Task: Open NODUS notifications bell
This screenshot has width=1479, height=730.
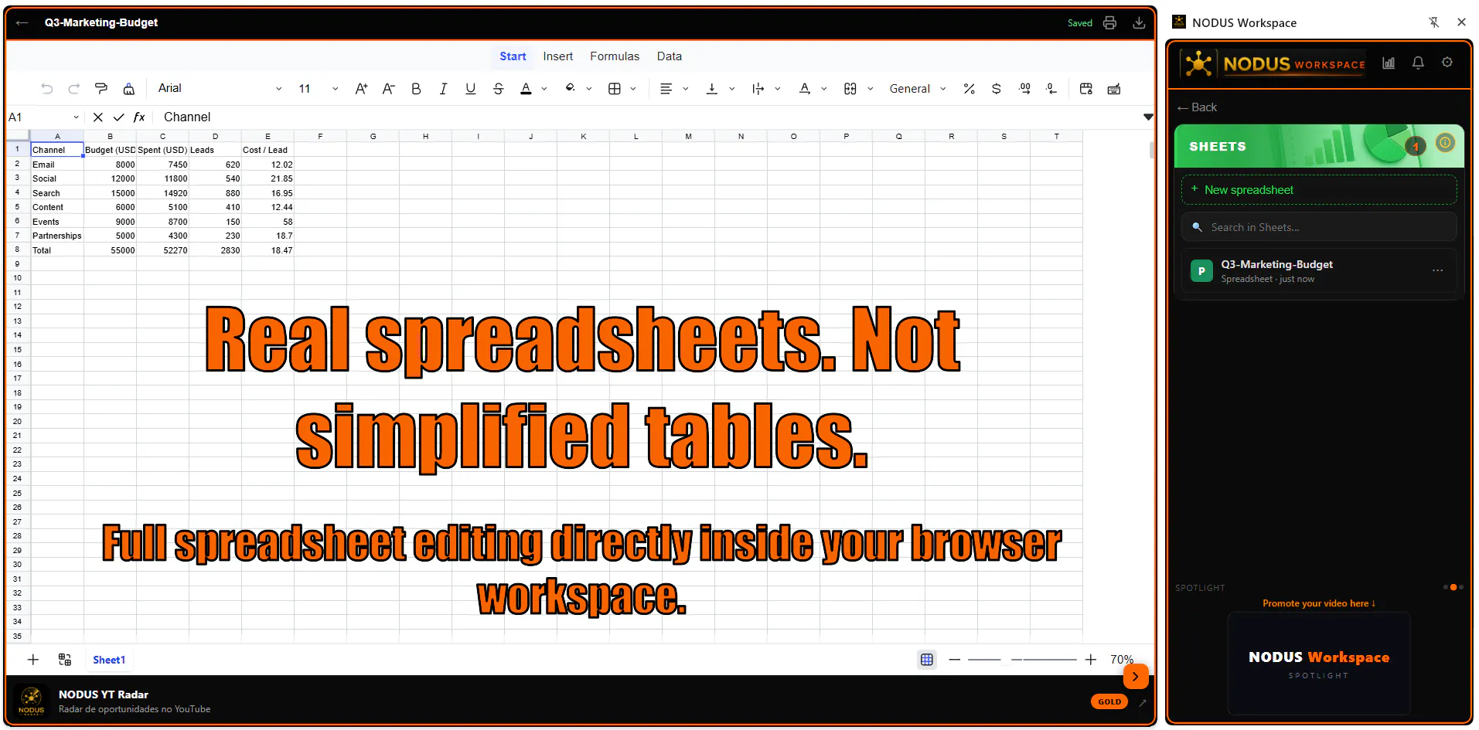Action: click(1418, 63)
